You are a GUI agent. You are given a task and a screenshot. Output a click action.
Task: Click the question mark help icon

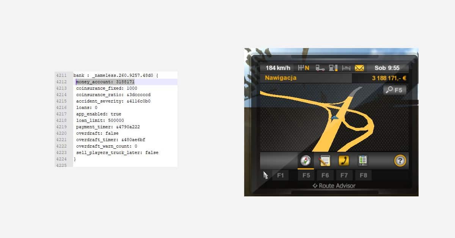click(x=400, y=161)
